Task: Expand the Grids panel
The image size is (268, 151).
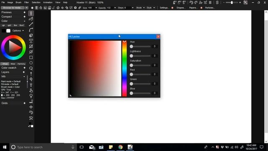Action: point(24,103)
